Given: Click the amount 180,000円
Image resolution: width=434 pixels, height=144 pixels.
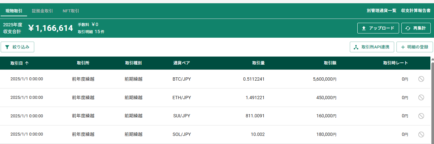Looking at the screenshot, I should pos(326,134).
